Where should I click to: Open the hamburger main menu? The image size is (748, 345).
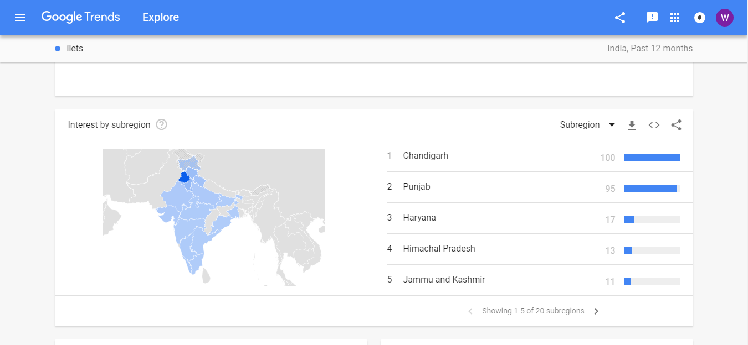point(20,18)
